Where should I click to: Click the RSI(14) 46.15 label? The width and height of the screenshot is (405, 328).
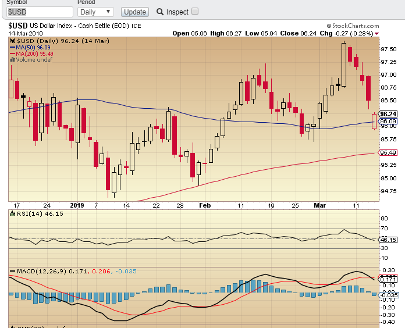pos(40,213)
